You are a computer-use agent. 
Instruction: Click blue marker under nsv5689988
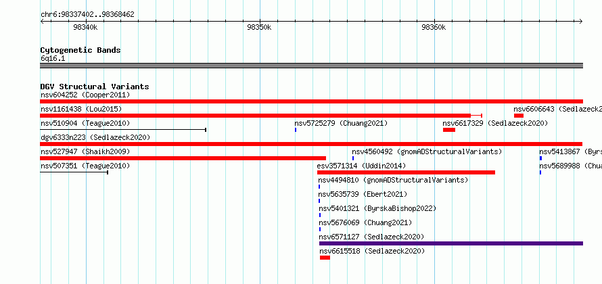click(540, 172)
